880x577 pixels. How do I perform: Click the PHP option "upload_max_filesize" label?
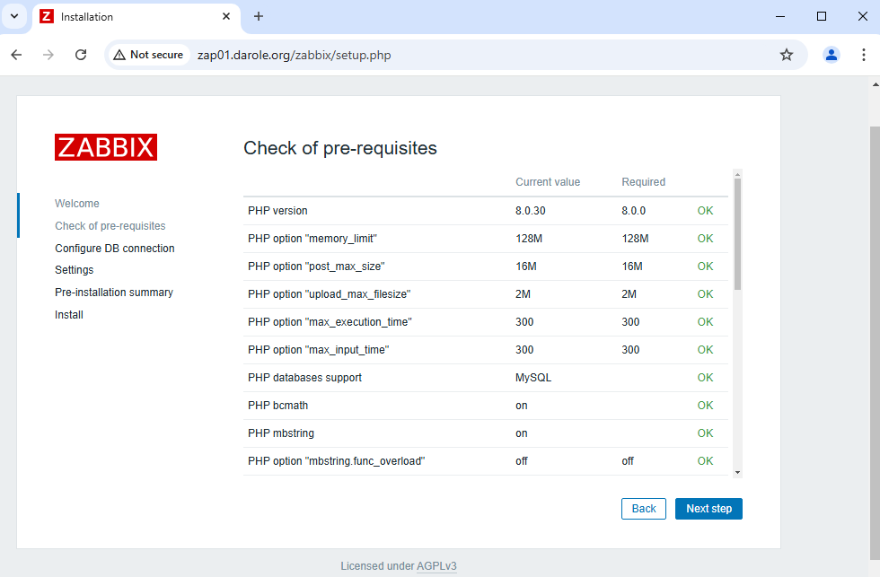pyautogui.click(x=329, y=293)
